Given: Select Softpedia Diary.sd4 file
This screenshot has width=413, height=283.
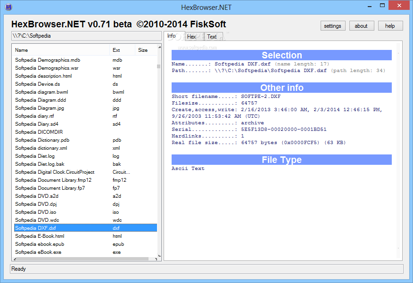Looking at the screenshot, I should tap(85, 124).
